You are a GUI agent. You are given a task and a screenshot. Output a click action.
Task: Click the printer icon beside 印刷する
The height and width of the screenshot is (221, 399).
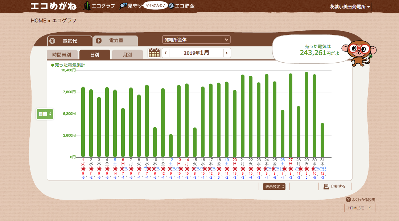point(326,187)
